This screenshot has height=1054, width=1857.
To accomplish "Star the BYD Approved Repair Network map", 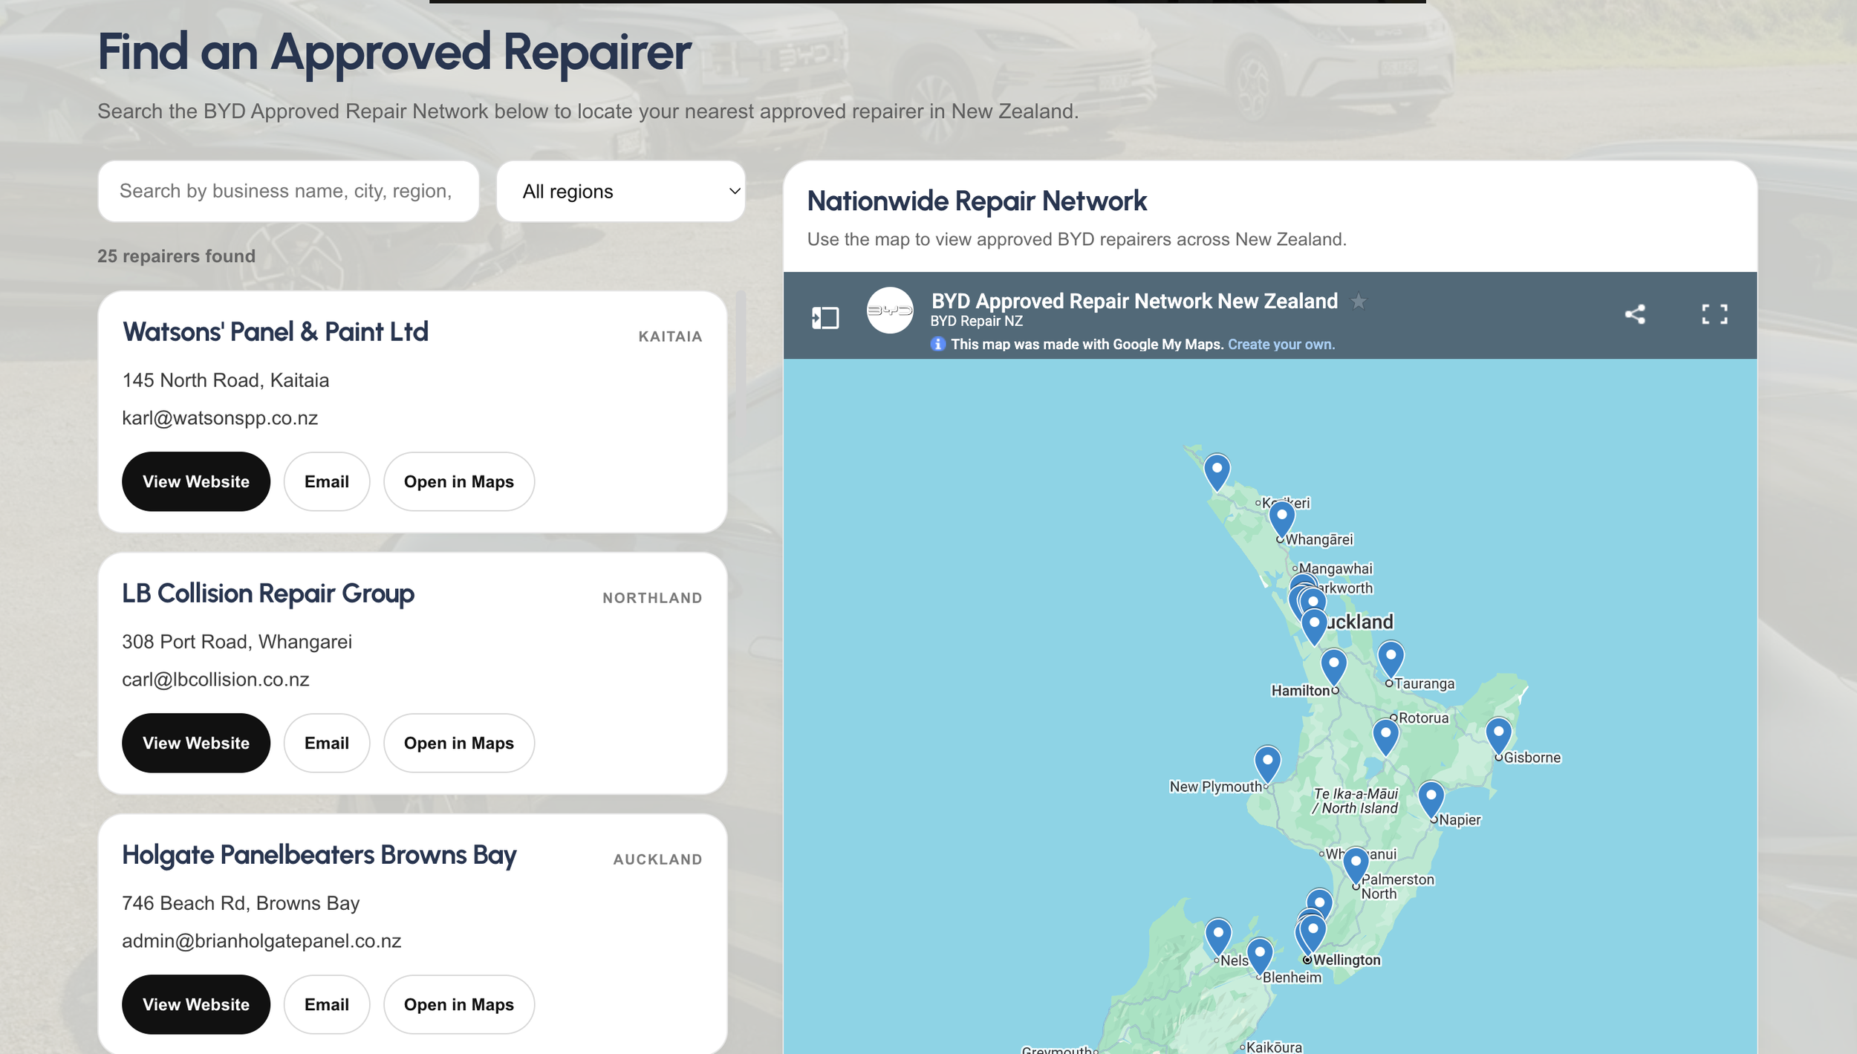I will click(1359, 301).
